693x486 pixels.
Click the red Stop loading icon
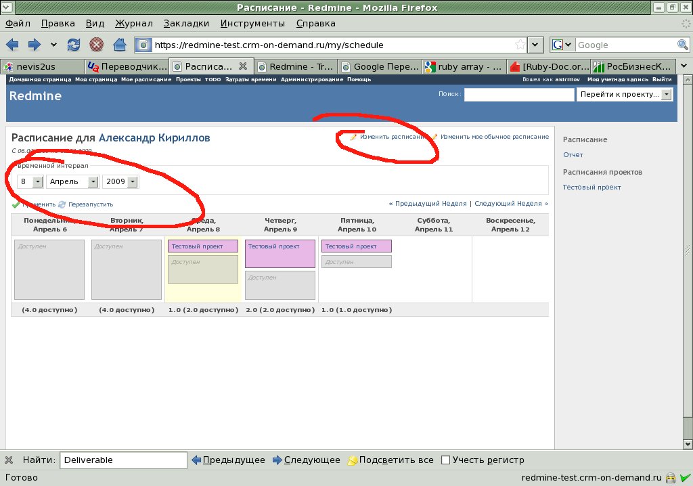[97, 45]
